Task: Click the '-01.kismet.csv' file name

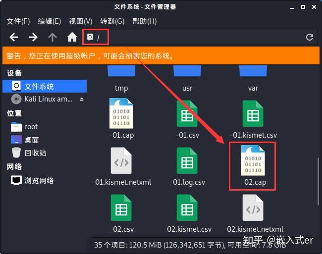Action: tap(253, 135)
